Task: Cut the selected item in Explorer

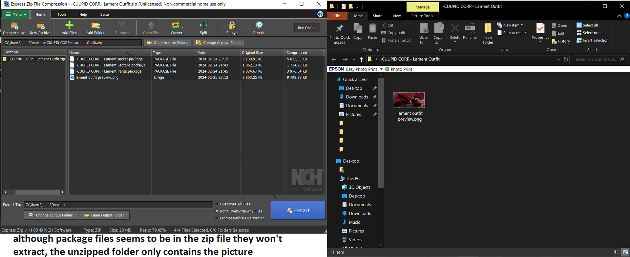Action: click(x=387, y=25)
